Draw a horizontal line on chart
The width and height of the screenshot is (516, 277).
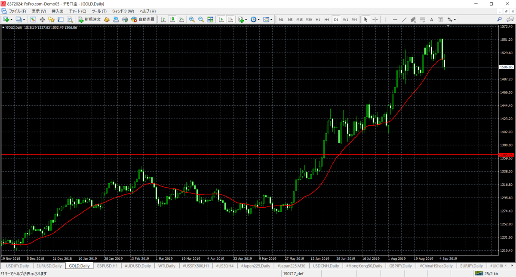click(395, 19)
